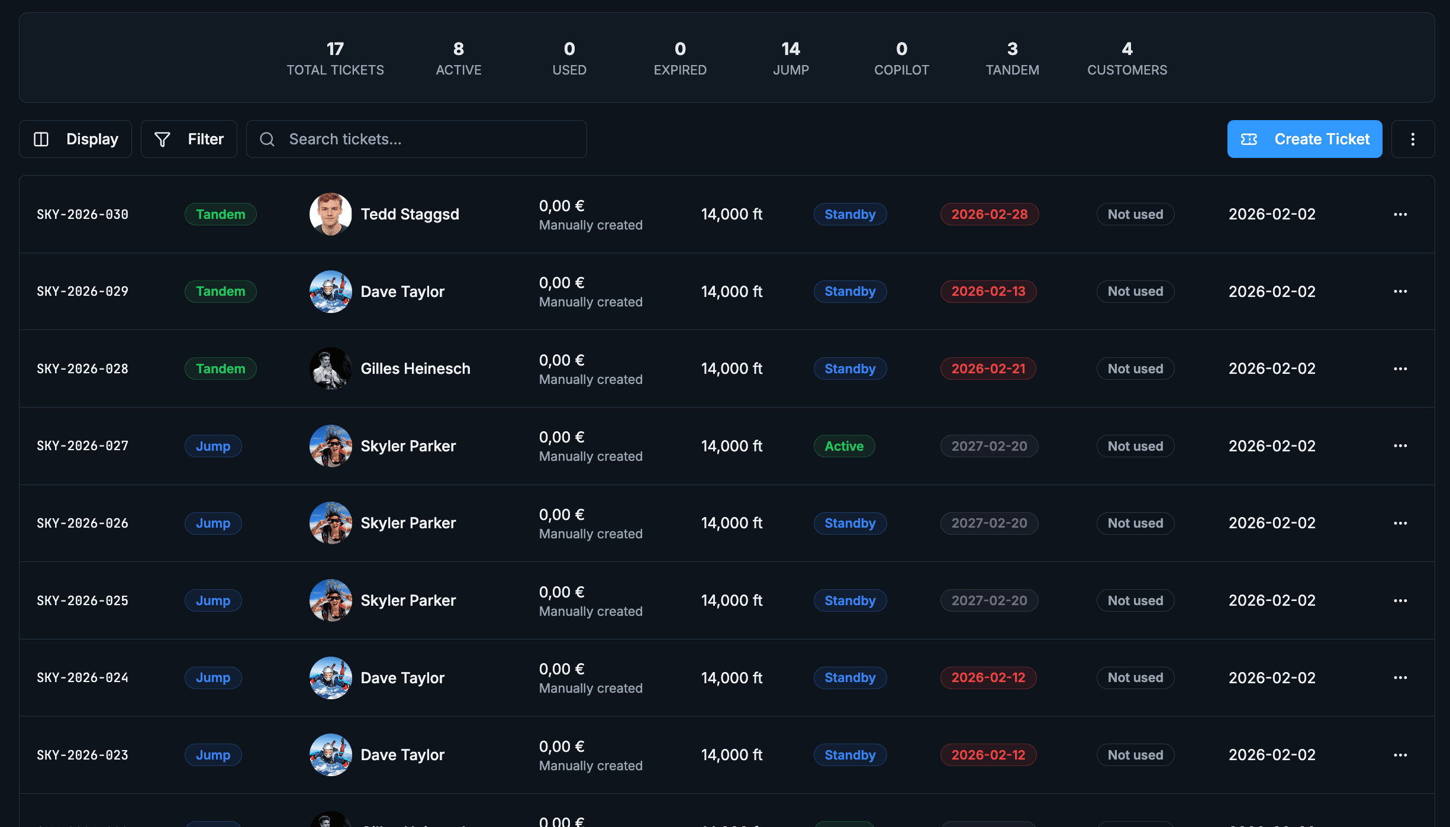Image resolution: width=1450 pixels, height=827 pixels.
Task: Open row actions for SKY-2026-024
Action: click(x=1400, y=677)
